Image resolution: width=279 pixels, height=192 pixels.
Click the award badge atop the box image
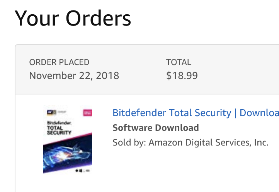coord(51,112)
